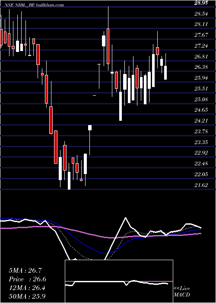Click the 21.62 price axis label
Screen dimensions: 216x303
(202, 185)
